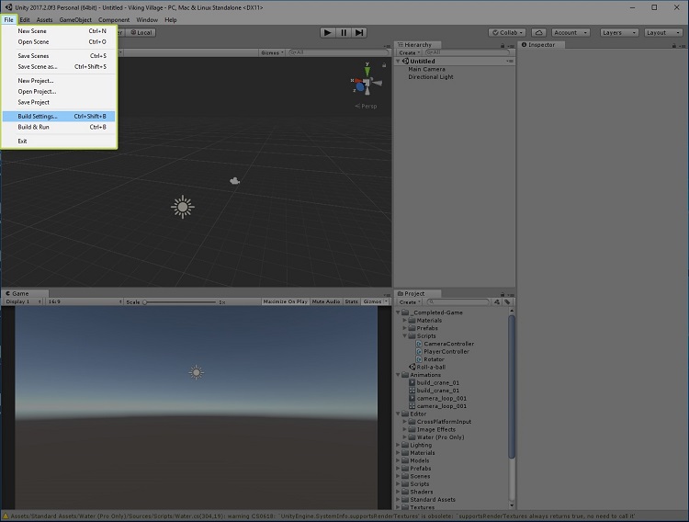Screen dimensions: 689x522
Task: Click the Collab button
Action: [x=508, y=32]
